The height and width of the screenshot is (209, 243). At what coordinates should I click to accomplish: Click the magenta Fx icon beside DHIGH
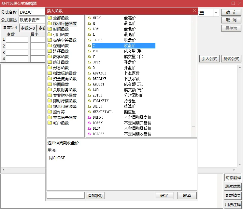tap(89, 117)
